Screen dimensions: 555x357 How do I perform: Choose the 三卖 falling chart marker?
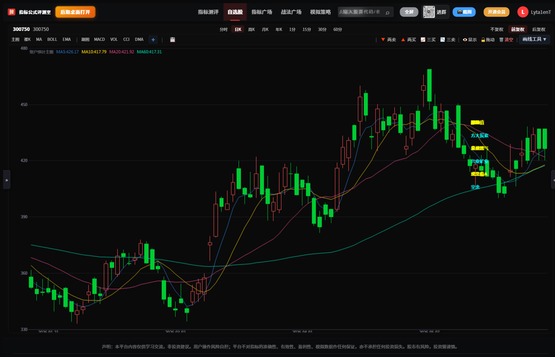pos(448,40)
